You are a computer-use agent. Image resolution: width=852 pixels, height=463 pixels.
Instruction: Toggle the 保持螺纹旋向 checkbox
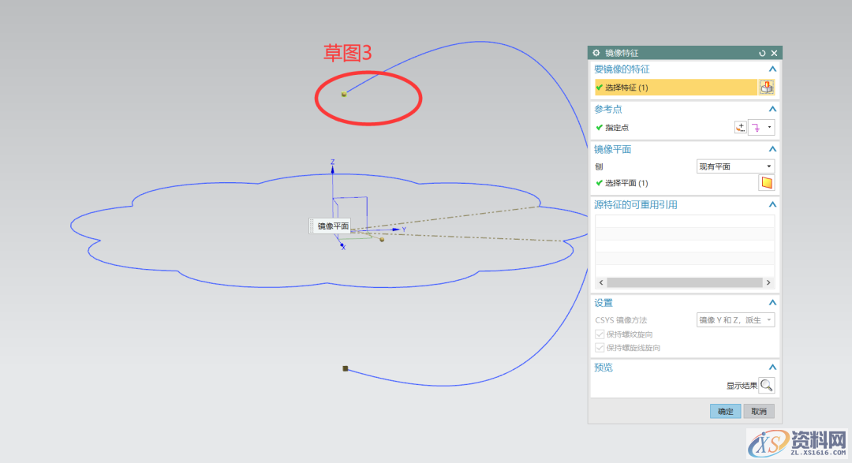pyautogui.click(x=599, y=334)
